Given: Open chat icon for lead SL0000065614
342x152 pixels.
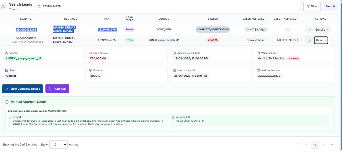Looking at the screenshot, I should click(309, 40).
